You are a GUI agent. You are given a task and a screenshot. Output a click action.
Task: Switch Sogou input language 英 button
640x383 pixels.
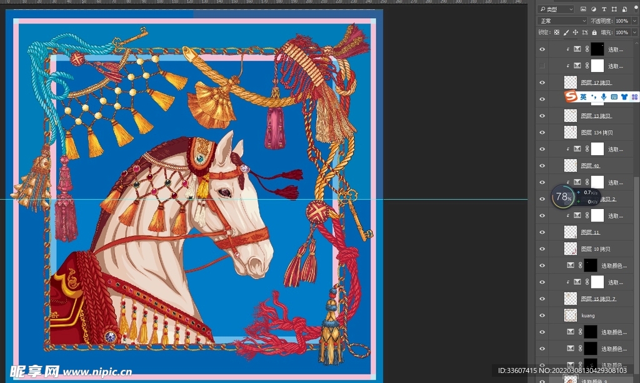(x=583, y=97)
